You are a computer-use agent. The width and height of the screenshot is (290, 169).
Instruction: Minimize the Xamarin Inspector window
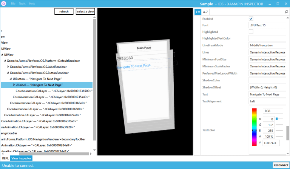point(270,4)
